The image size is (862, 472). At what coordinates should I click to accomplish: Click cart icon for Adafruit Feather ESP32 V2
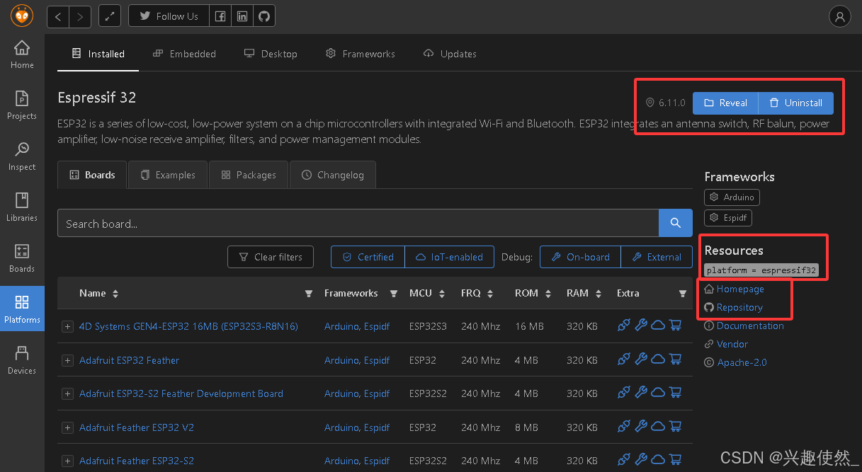[675, 427]
